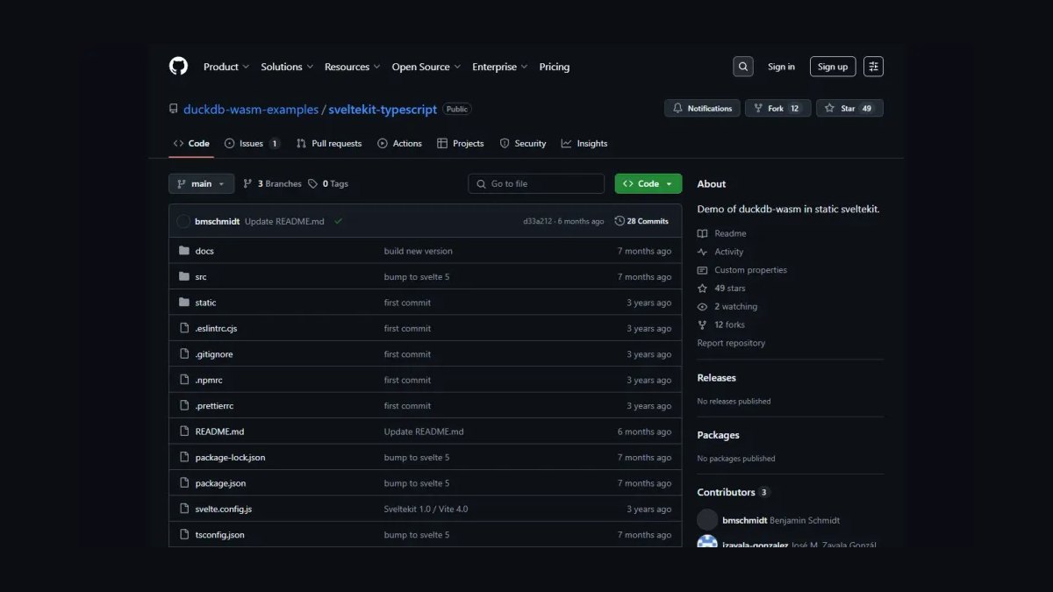Click the Notifications bell icon
Image resolution: width=1053 pixels, height=592 pixels.
(677, 109)
